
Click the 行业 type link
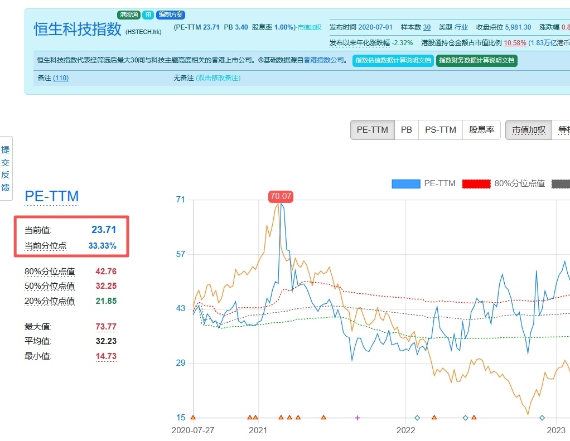461,27
